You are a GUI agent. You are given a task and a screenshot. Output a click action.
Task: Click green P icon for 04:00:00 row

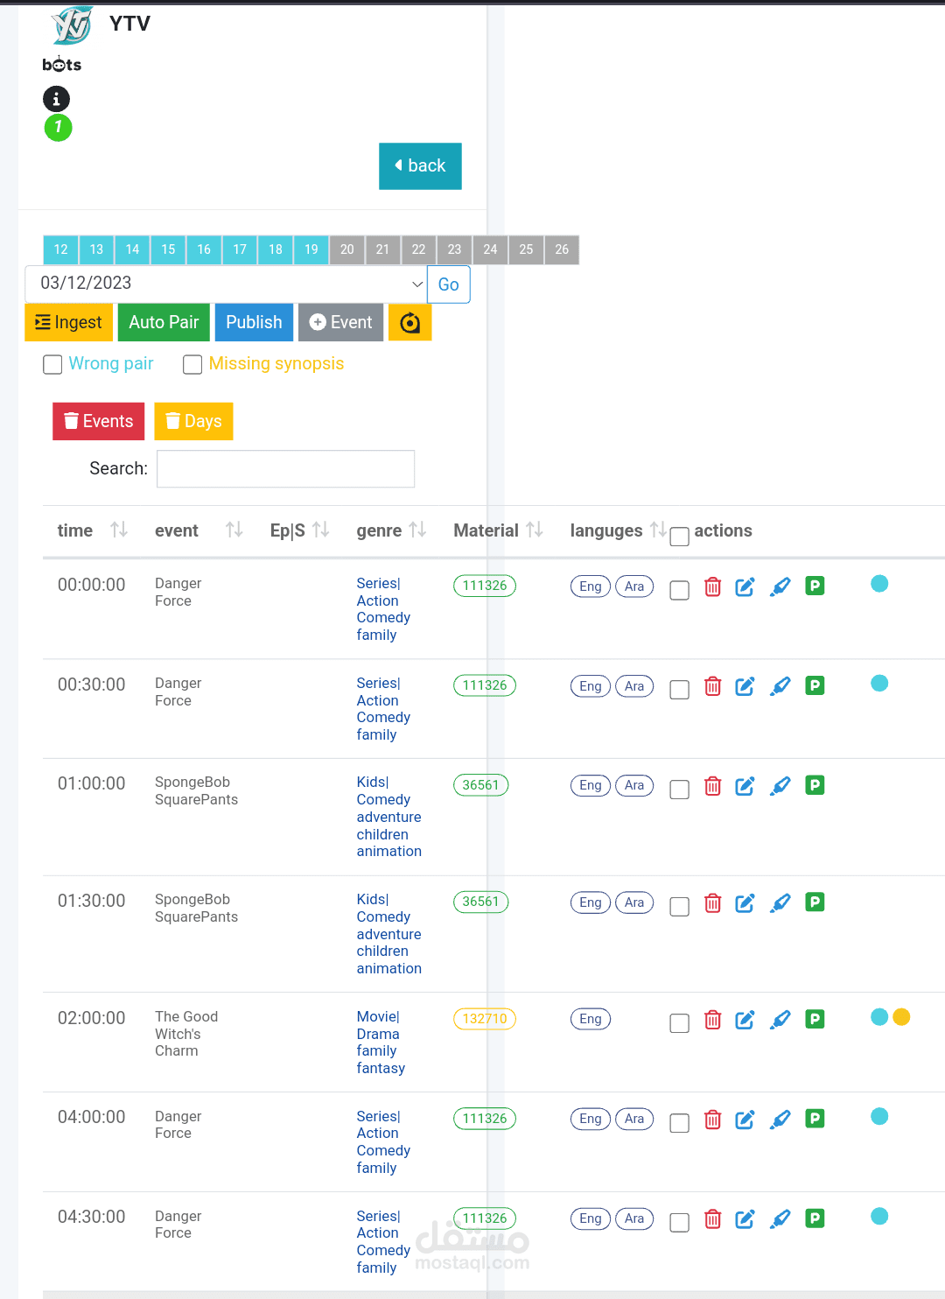tap(815, 1119)
